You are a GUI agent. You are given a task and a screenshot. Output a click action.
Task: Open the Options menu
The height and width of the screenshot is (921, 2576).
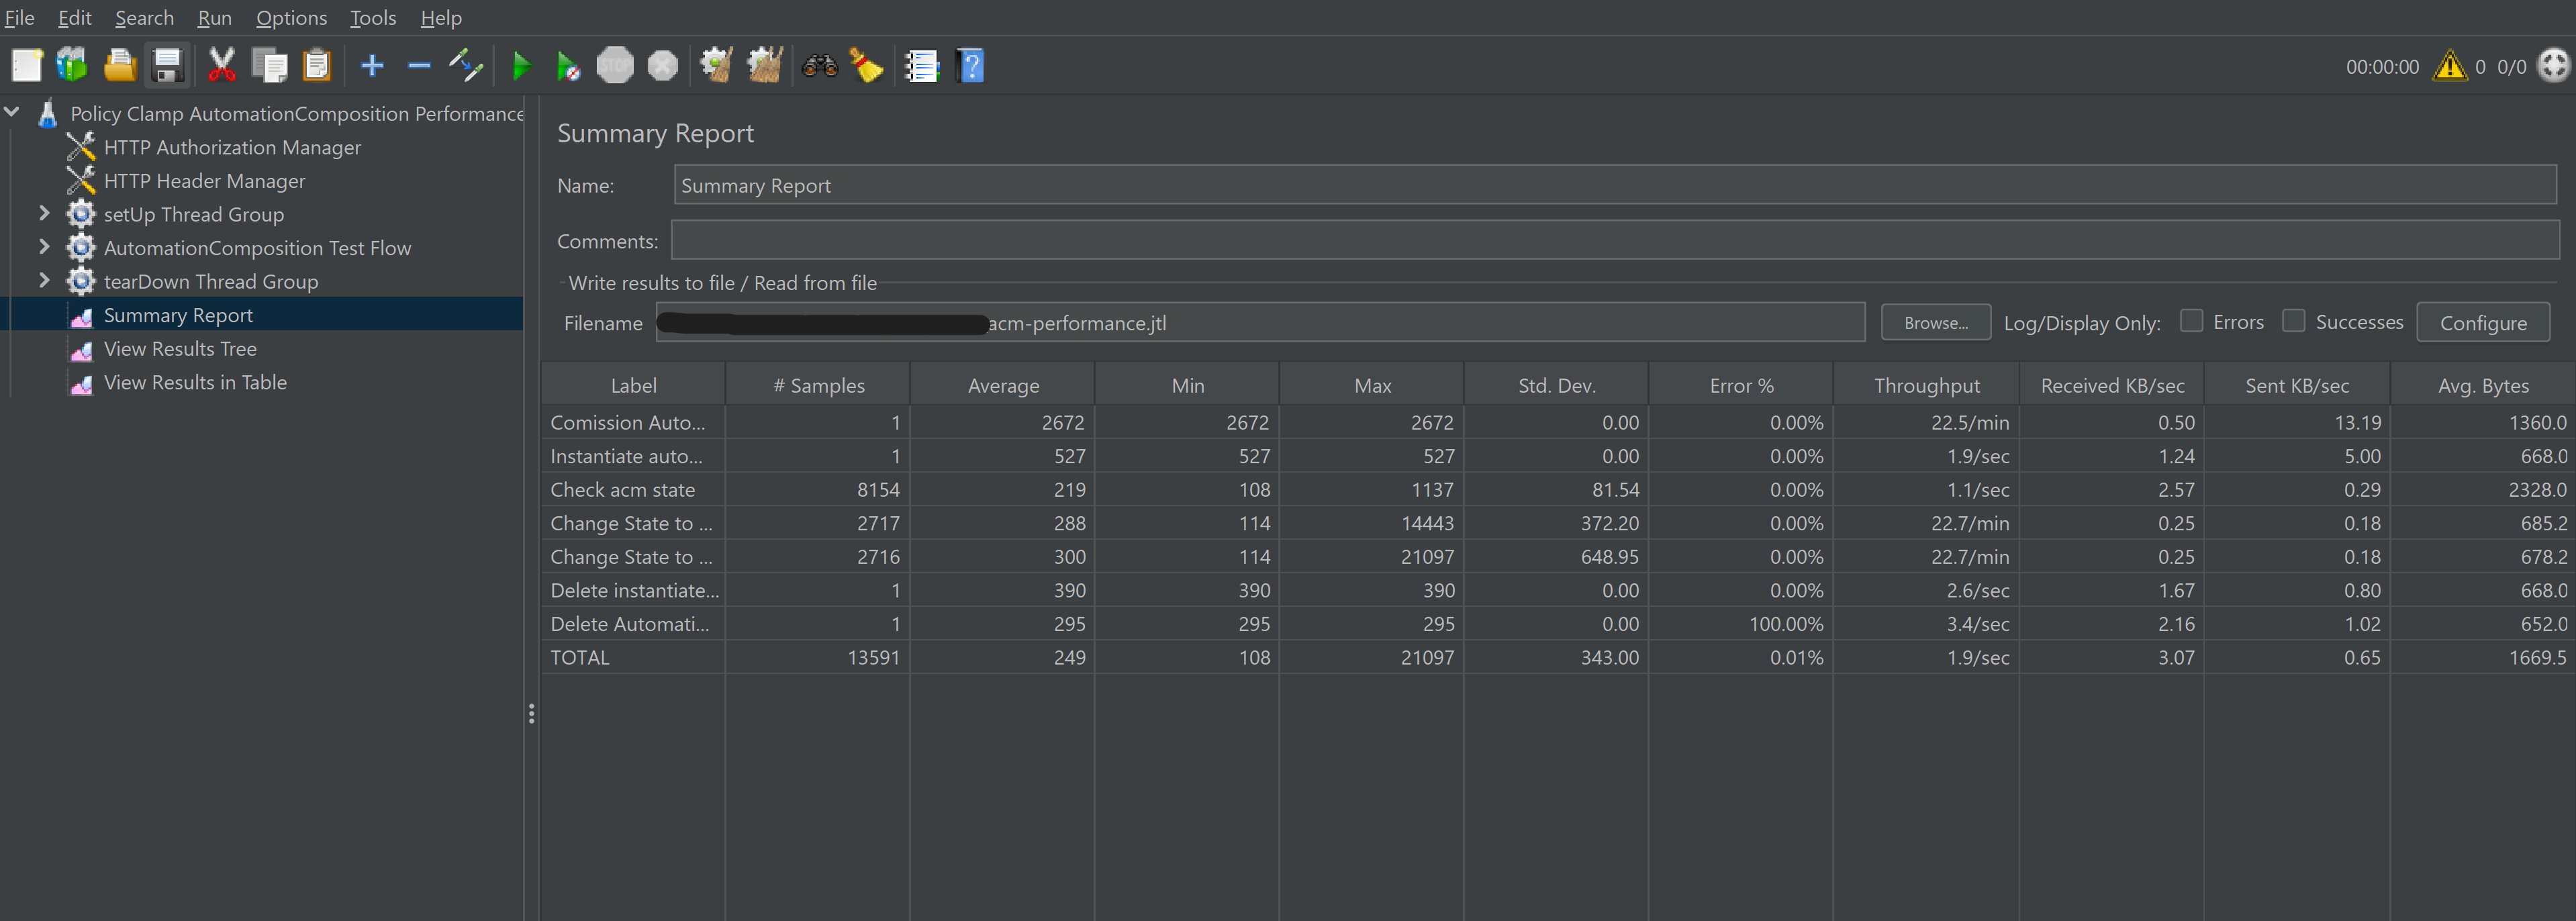point(291,18)
